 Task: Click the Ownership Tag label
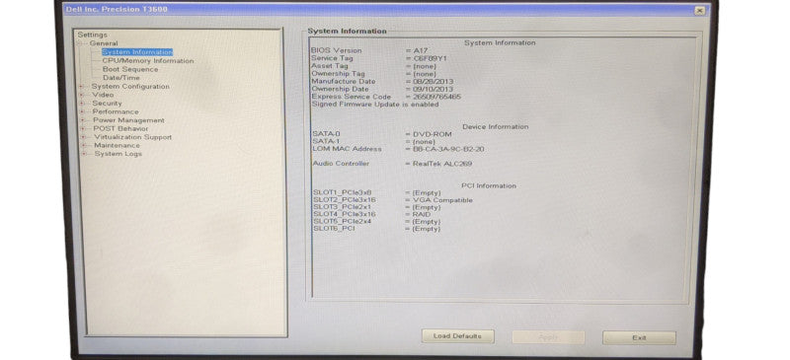338,74
